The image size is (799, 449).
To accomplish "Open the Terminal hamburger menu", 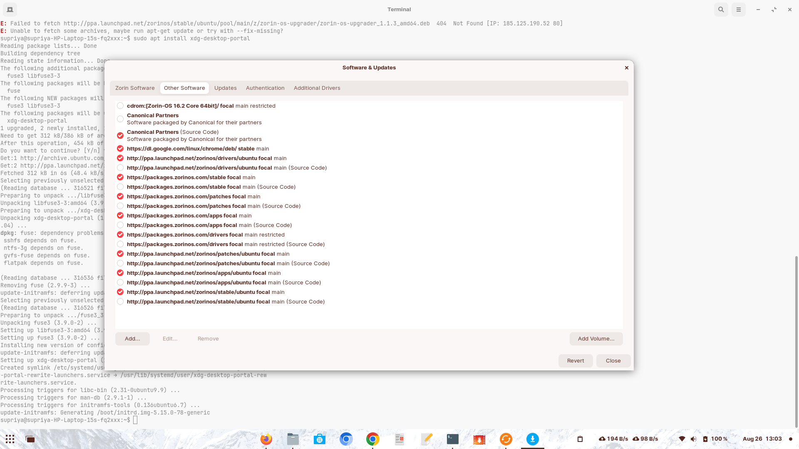I will (x=739, y=10).
